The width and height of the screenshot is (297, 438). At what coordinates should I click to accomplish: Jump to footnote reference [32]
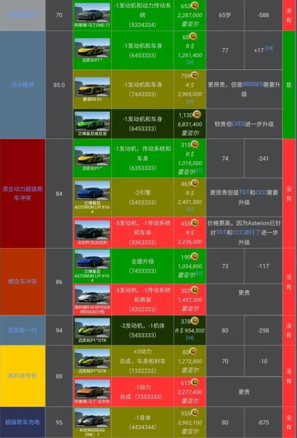click(190, 209)
